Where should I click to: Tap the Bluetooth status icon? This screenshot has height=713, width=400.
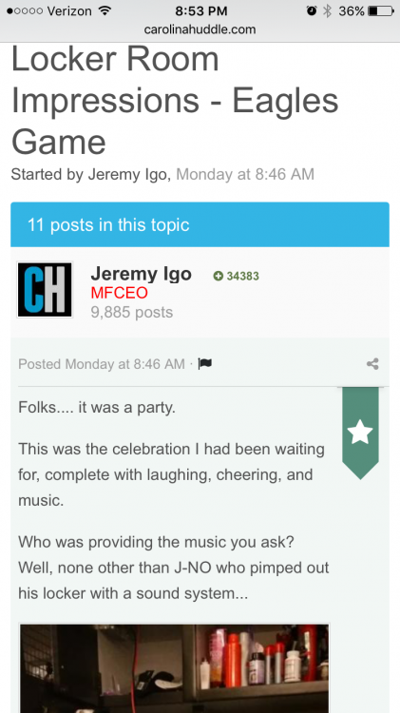[327, 10]
